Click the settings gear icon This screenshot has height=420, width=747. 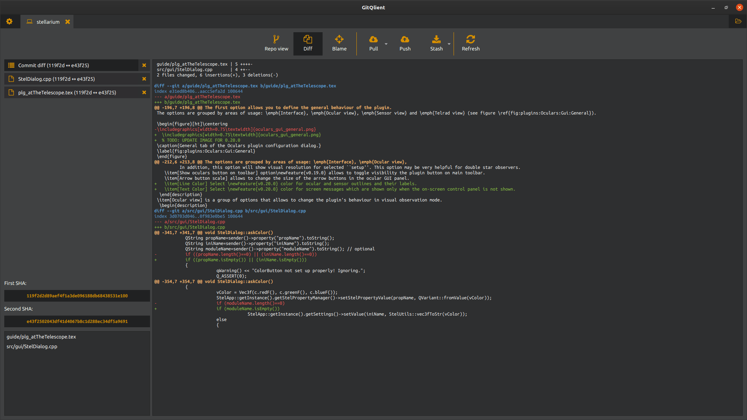(10, 21)
